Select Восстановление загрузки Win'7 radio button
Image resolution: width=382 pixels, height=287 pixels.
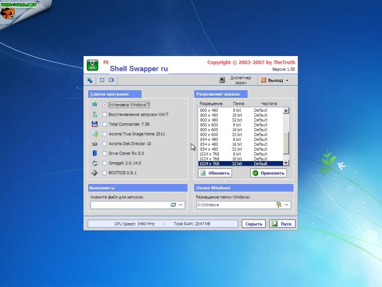pos(104,114)
